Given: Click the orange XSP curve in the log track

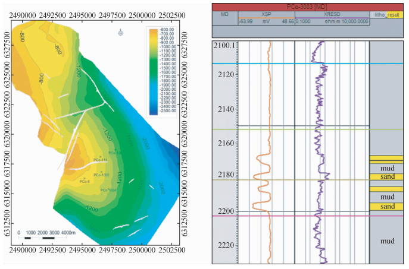Looking at the screenshot, I should coord(270,89).
